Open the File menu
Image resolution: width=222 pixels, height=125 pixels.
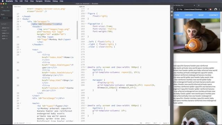(16, 1)
